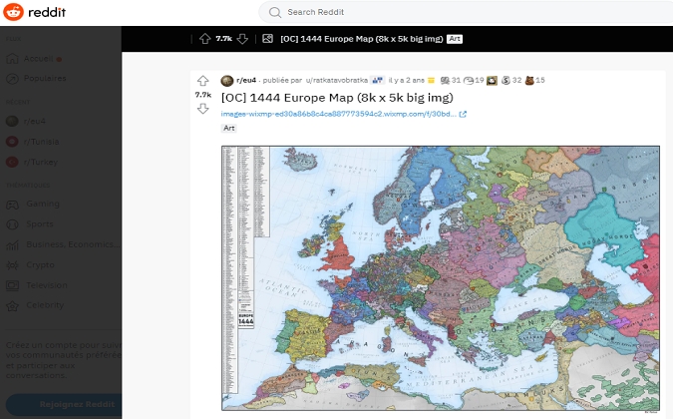Click the Sports ball icon
Viewport: 673px width, 419px height.
coord(12,224)
